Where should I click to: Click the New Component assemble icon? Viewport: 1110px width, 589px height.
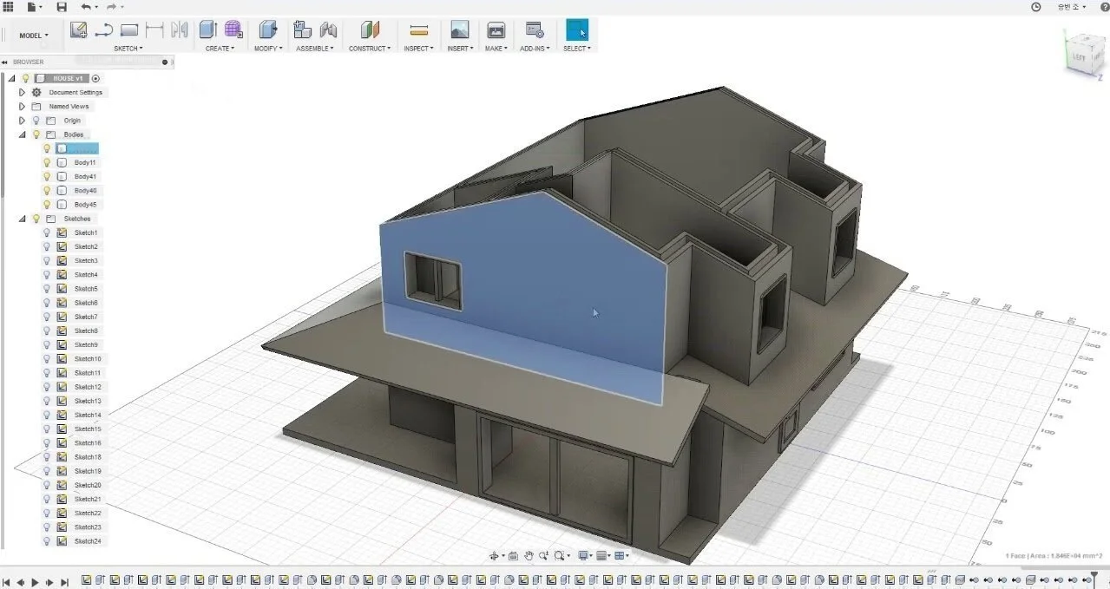pyautogui.click(x=303, y=30)
